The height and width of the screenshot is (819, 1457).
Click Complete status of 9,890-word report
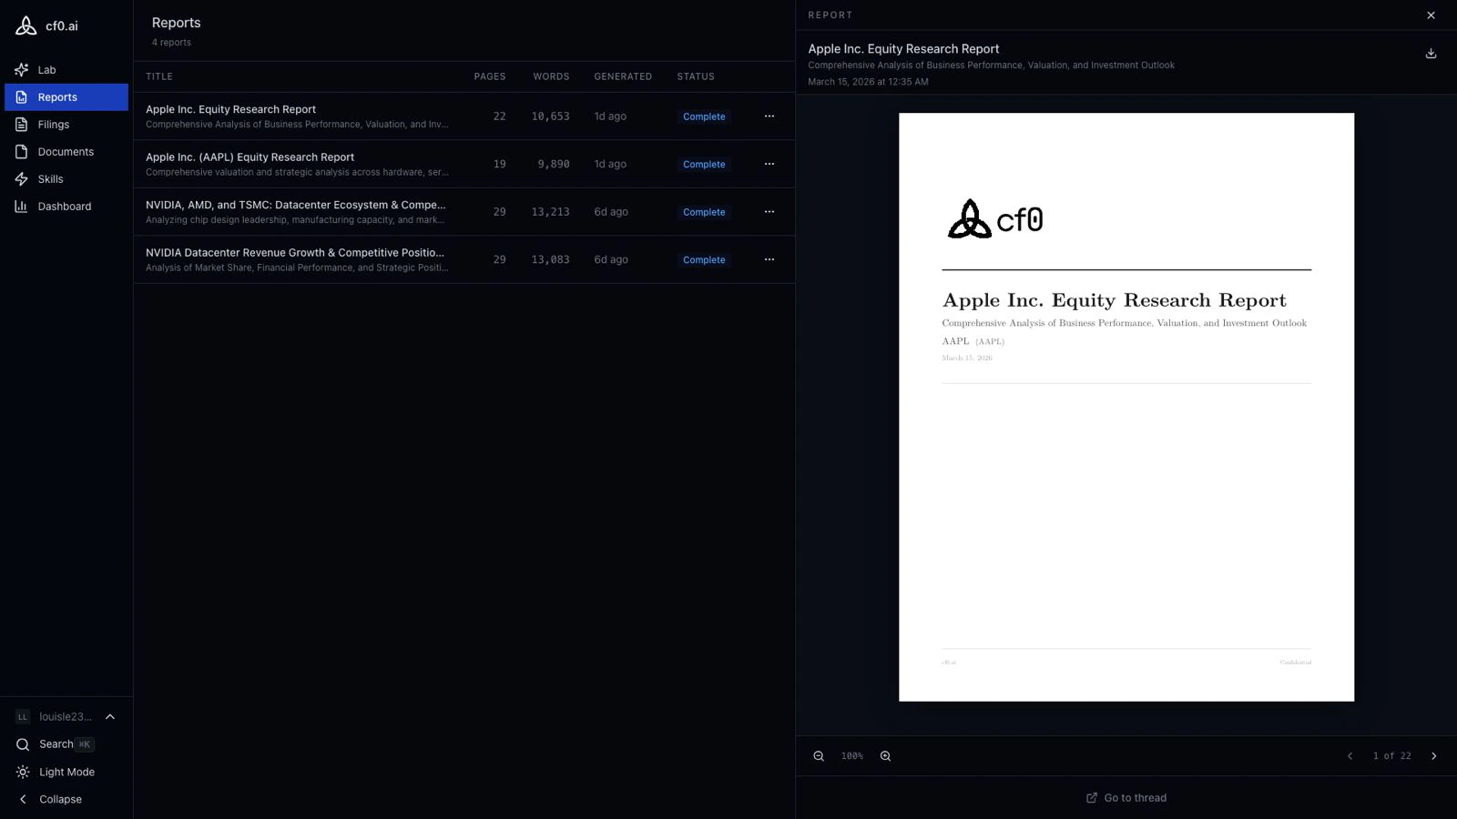(x=704, y=165)
